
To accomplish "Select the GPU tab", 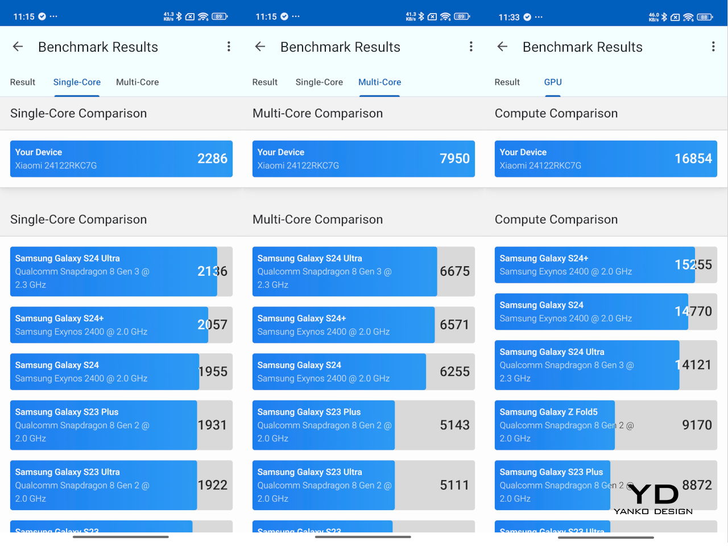I will point(553,82).
